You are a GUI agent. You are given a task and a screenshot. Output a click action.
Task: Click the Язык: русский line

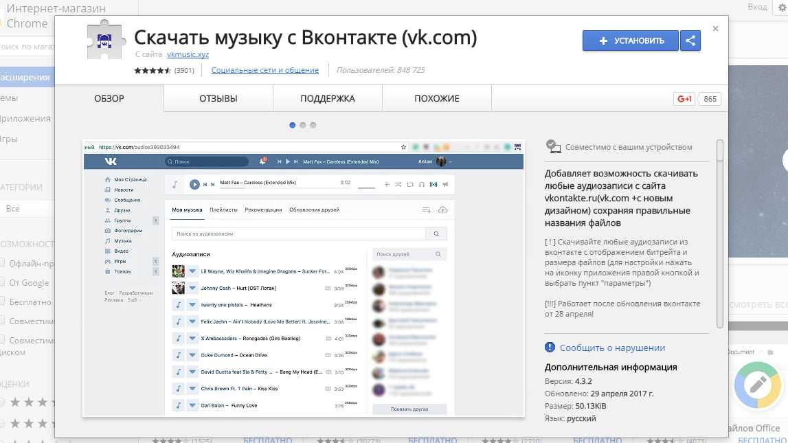[x=570, y=418]
